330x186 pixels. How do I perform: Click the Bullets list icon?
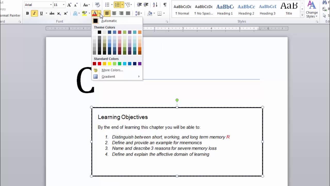(107, 5)
